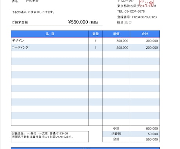Click the ご請求金額 label
180x149 pixels.
(20, 22)
